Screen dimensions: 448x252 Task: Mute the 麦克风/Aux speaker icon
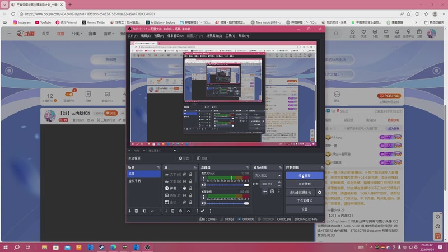[203, 185]
